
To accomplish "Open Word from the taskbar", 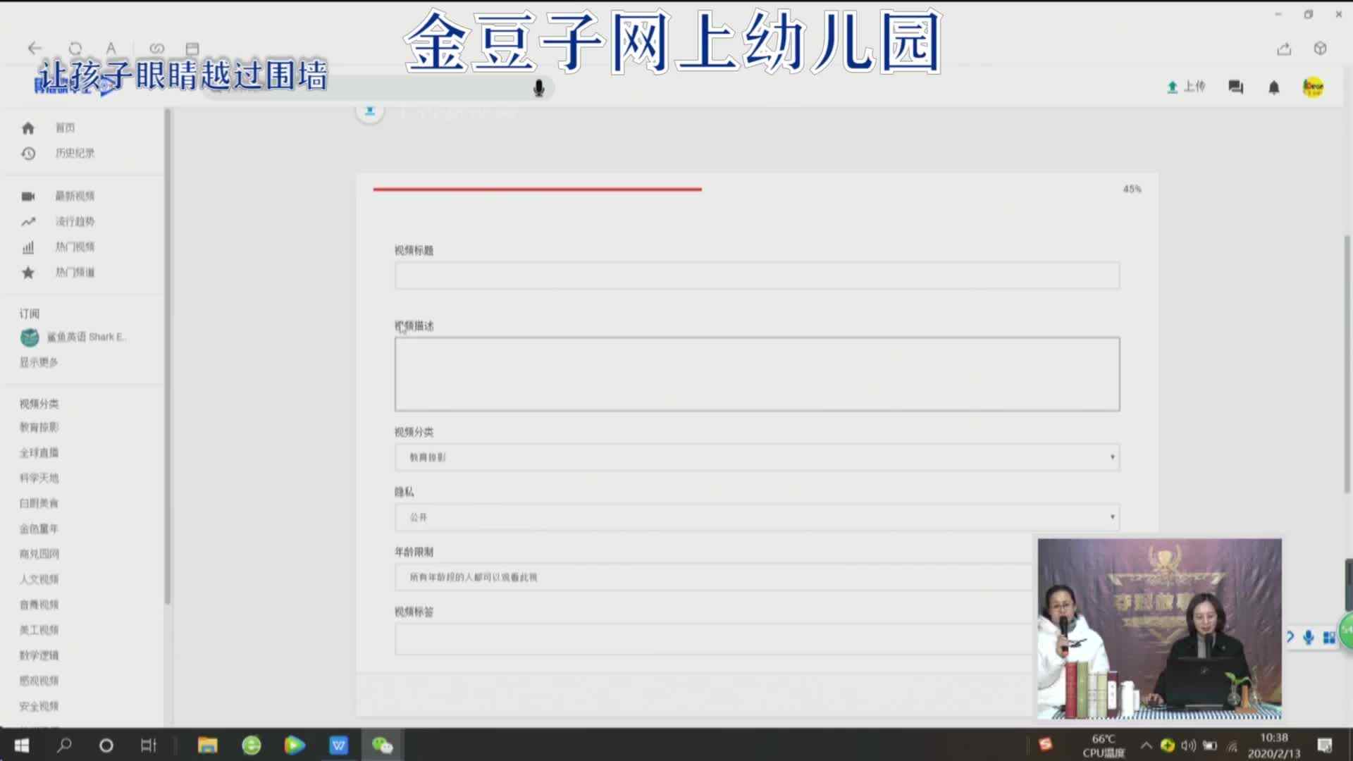I will 338,745.
